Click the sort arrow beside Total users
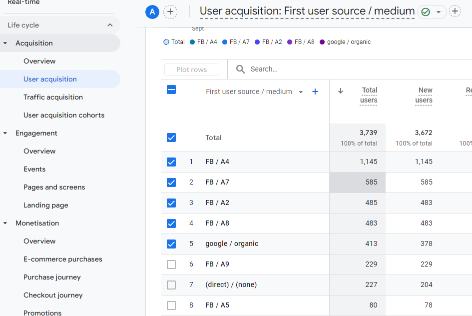 (x=341, y=91)
